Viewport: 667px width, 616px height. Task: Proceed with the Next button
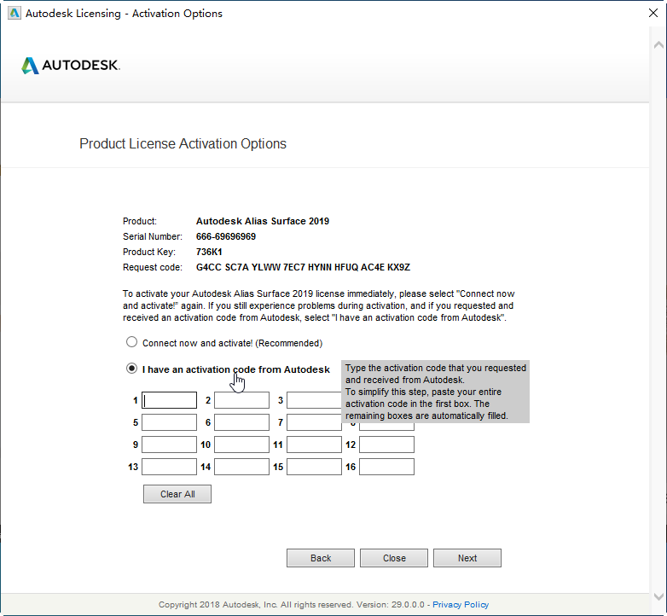tap(467, 558)
